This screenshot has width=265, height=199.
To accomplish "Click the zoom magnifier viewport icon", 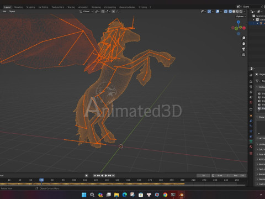I will (x=243, y=38).
